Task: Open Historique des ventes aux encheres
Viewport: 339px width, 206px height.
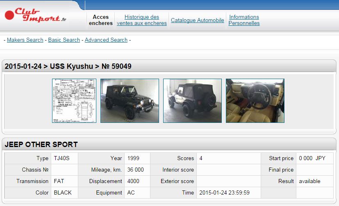Action: (x=142, y=20)
